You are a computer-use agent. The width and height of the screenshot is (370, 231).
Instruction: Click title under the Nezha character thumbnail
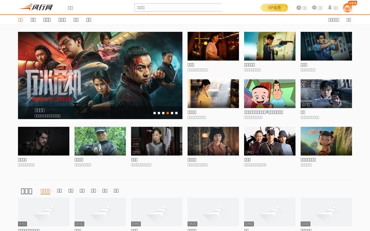pyautogui.click(x=308, y=160)
